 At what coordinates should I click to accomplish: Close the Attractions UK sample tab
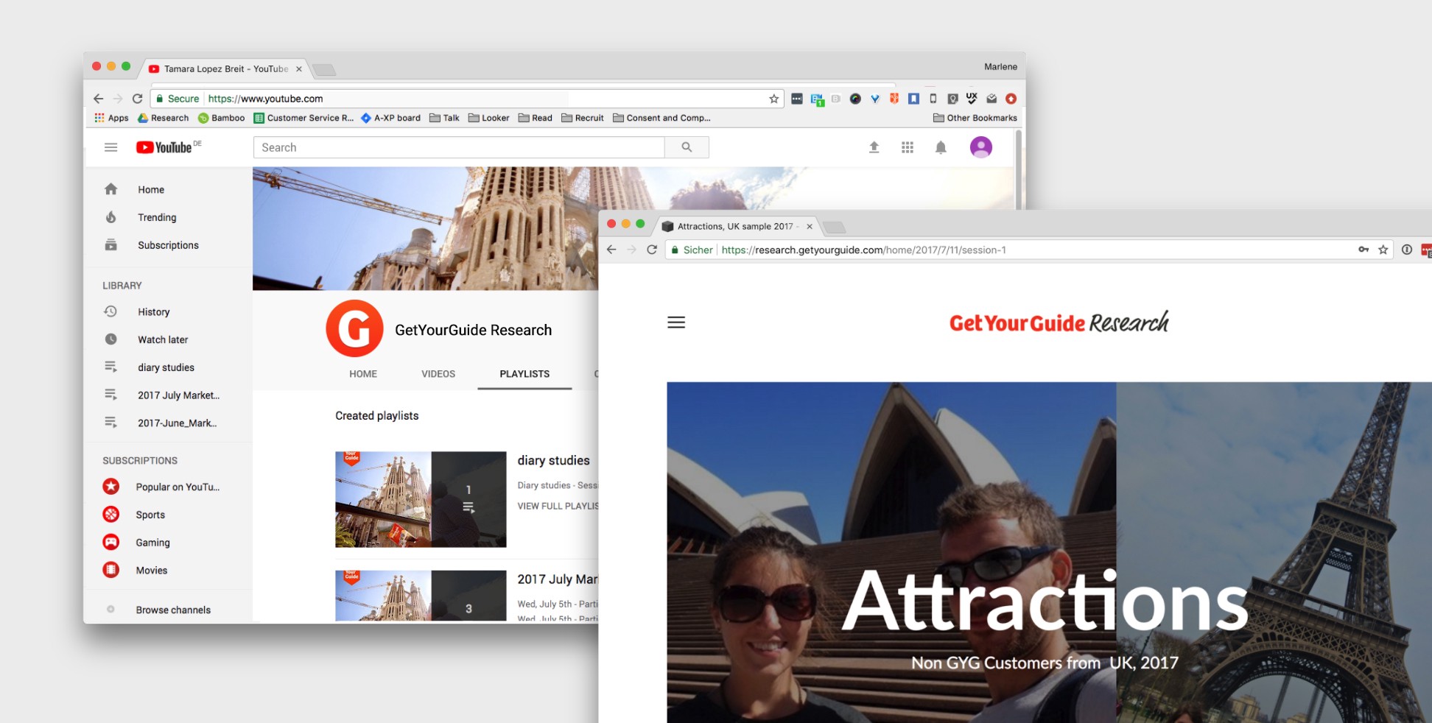point(810,227)
